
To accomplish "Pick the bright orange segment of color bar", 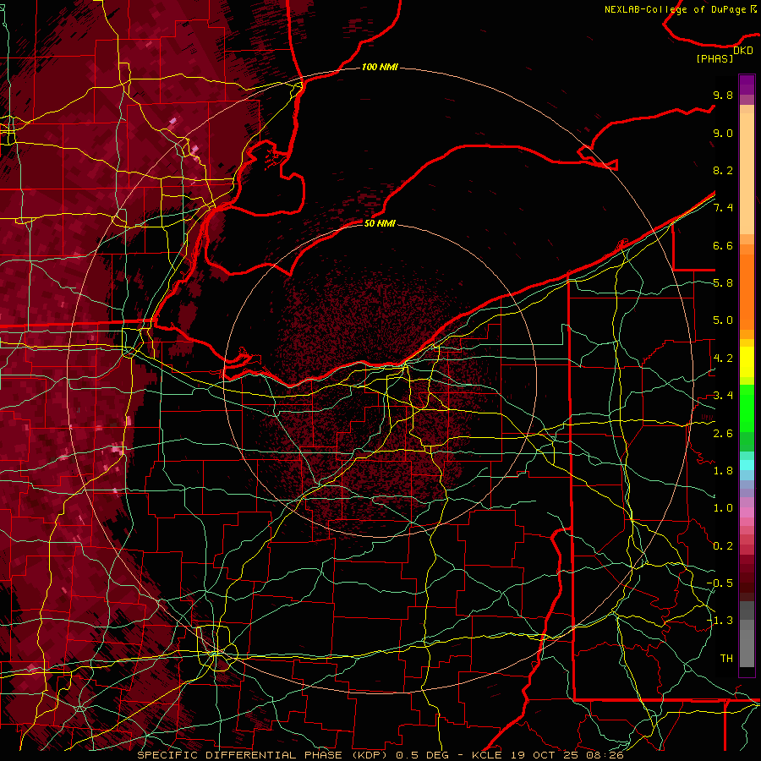I will [x=747, y=291].
